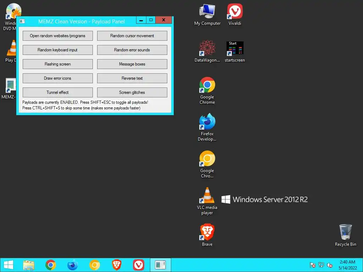Image resolution: width=363 pixels, height=272 pixels.
Task: Select the Google Chrome desktop shortcut
Action: (207, 91)
